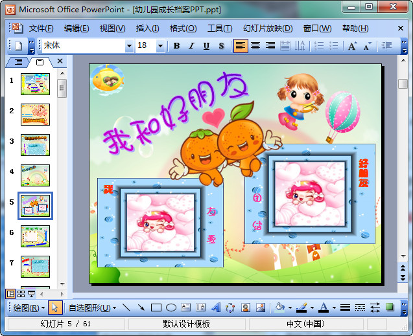Insert WordArt from drawing toolbar
413x336 pixels.
coord(216,308)
